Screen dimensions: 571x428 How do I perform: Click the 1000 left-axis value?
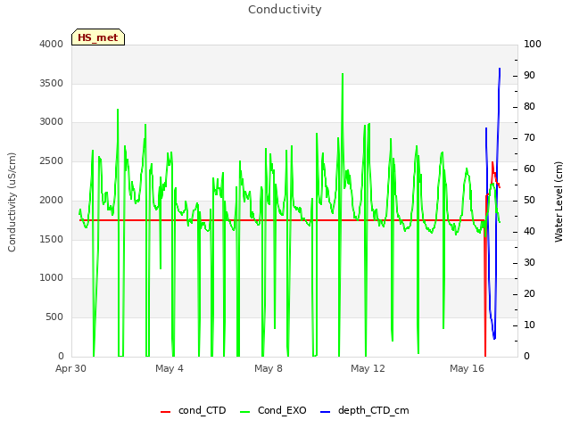pyautogui.click(x=52, y=278)
